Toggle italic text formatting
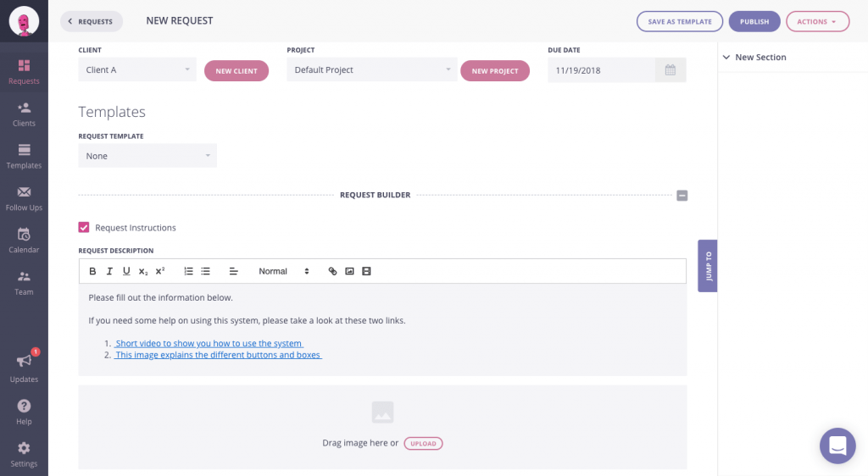 pyautogui.click(x=109, y=271)
